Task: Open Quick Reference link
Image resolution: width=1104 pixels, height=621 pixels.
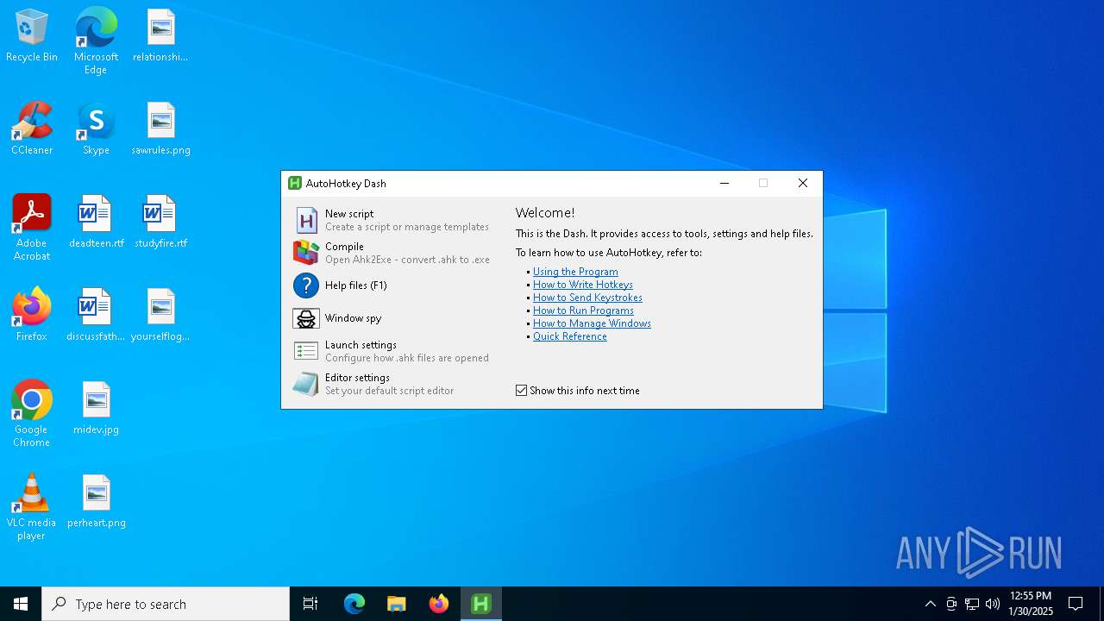Action: [x=570, y=336]
